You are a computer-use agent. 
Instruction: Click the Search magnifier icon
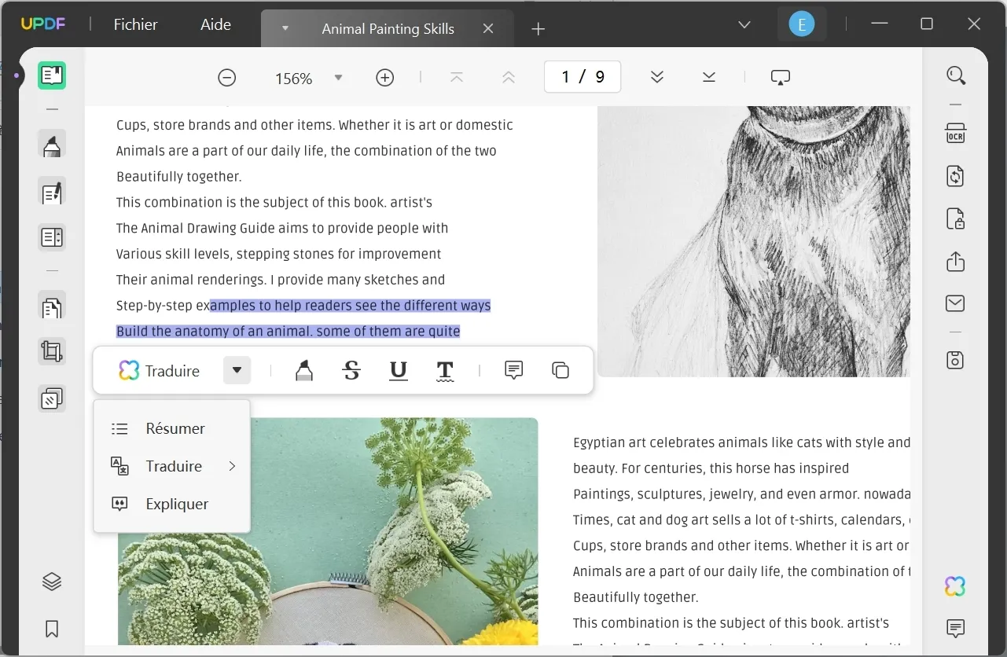956,75
